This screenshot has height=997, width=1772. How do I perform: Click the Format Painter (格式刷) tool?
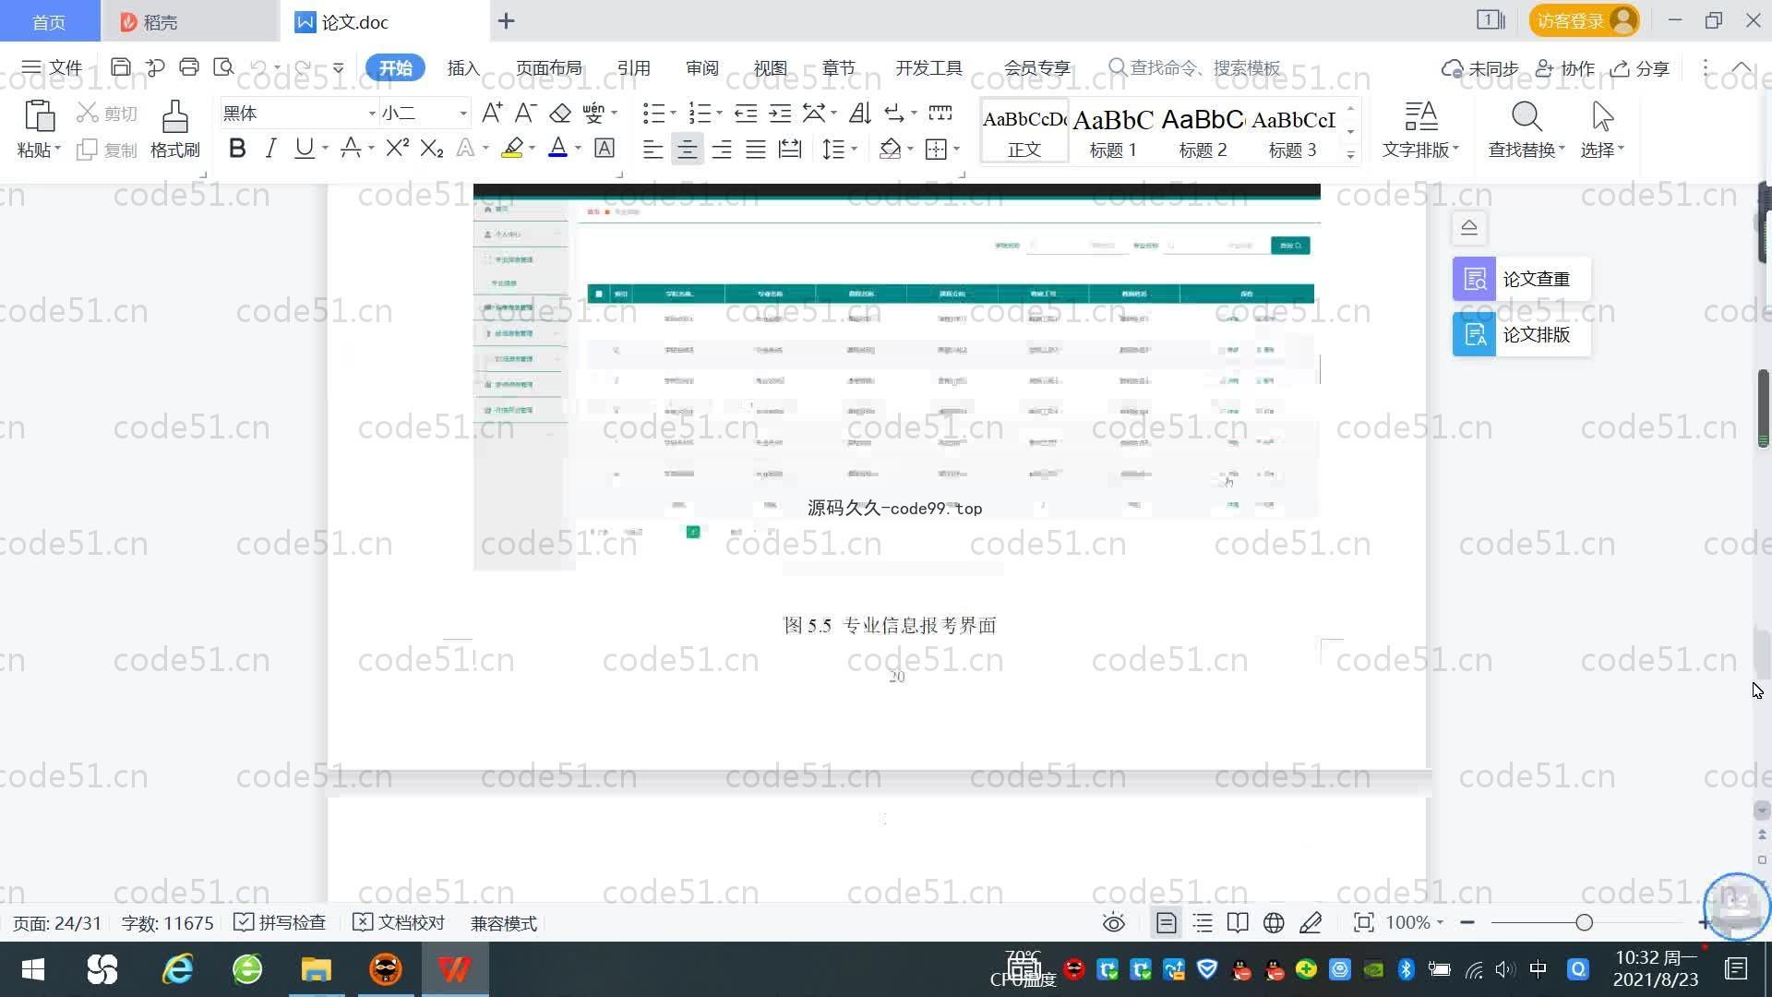coord(175,129)
